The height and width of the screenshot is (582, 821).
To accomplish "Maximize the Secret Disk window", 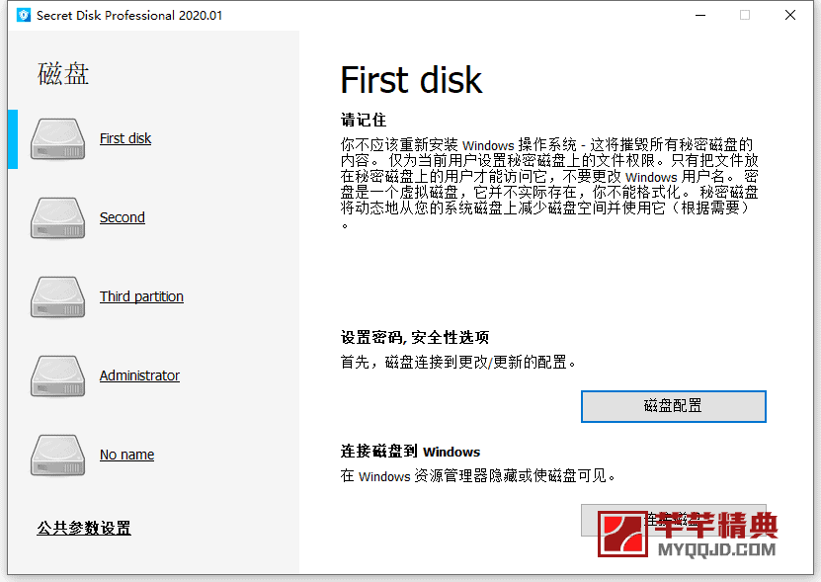I will (x=745, y=15).
